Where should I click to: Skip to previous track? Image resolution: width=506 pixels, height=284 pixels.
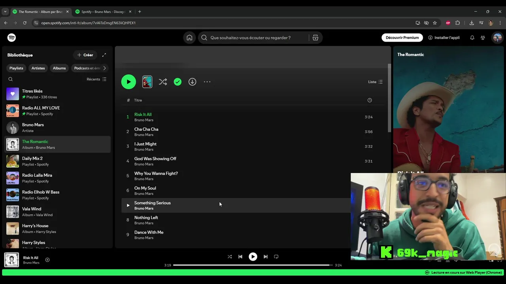(x=240, y=257)
